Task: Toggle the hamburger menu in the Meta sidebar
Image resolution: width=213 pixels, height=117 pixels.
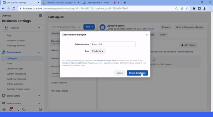Action: 40,16
